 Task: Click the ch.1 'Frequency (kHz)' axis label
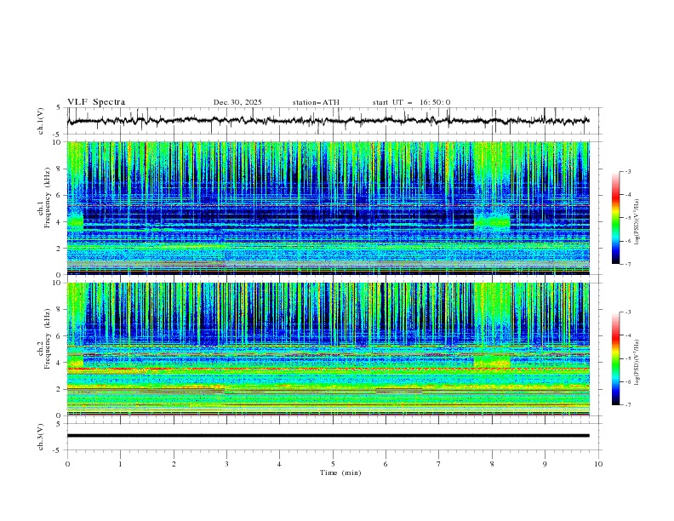click(48, 198)
